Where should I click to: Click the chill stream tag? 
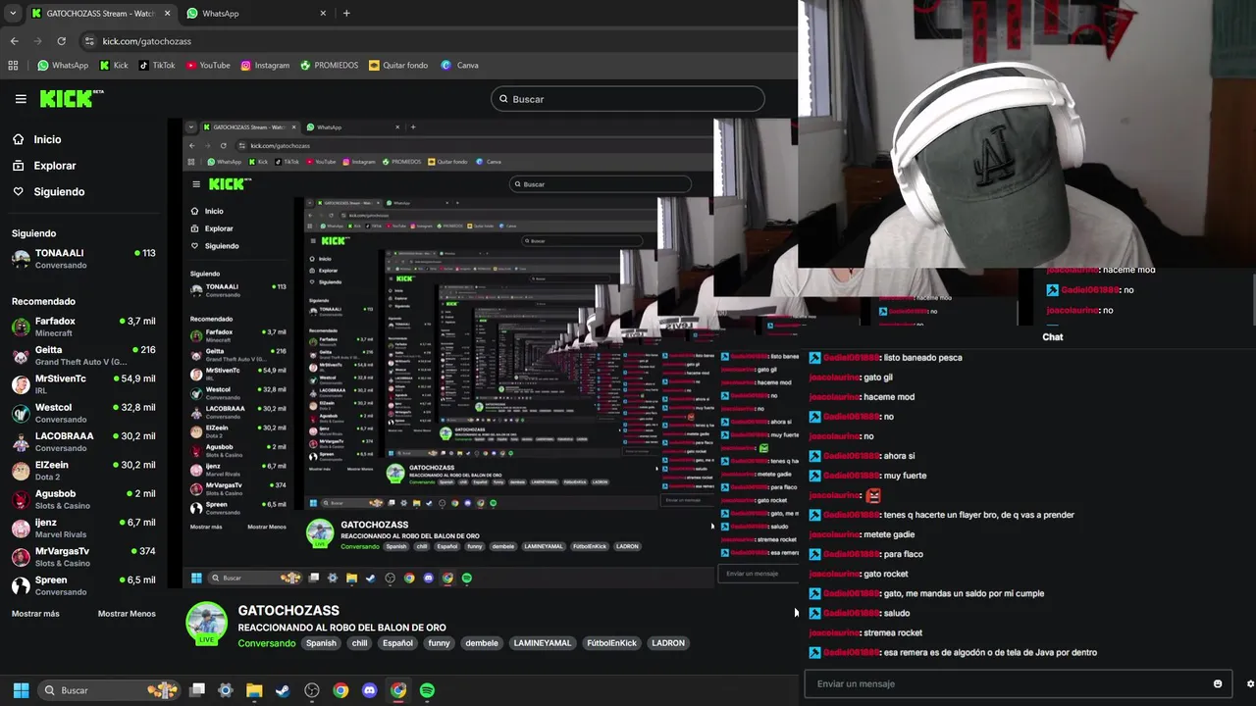(359, 643)
